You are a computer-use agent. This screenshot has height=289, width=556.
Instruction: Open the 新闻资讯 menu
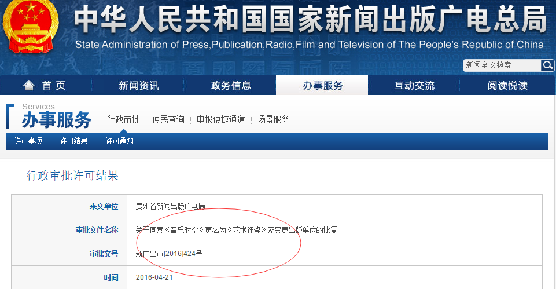139,85
